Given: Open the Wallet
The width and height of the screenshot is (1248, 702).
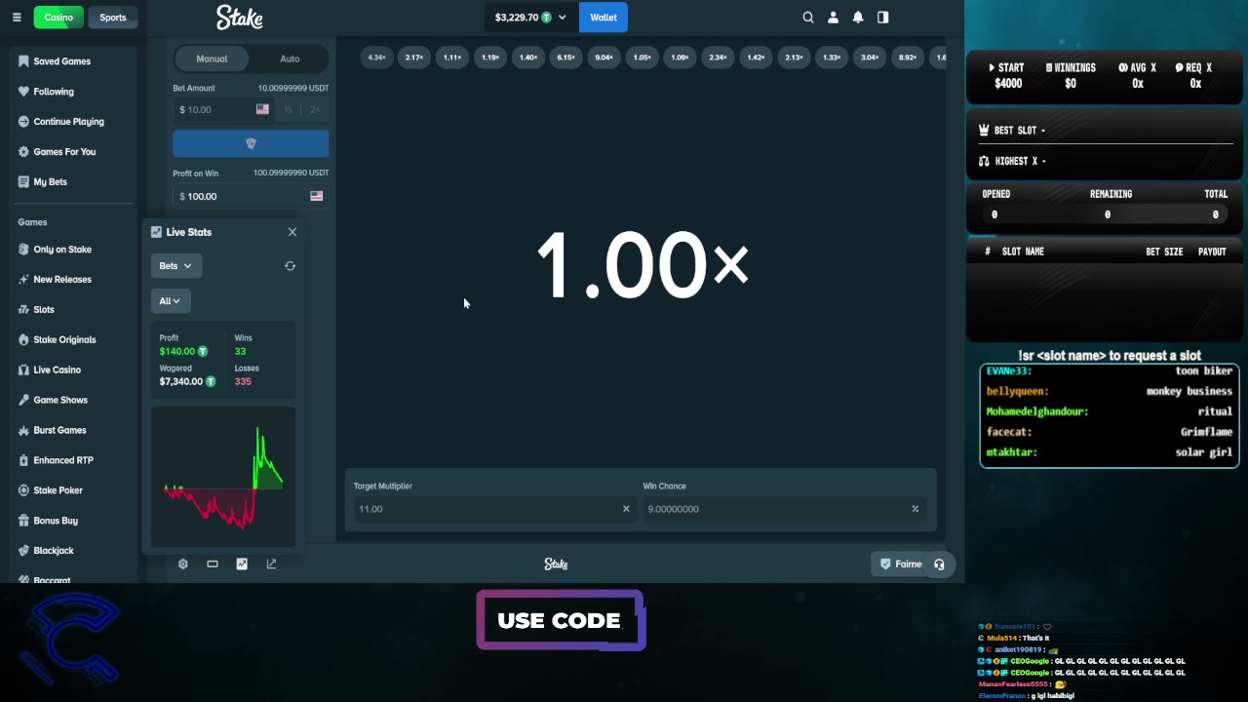Looking at the screenshot, I should pos(604,18).
